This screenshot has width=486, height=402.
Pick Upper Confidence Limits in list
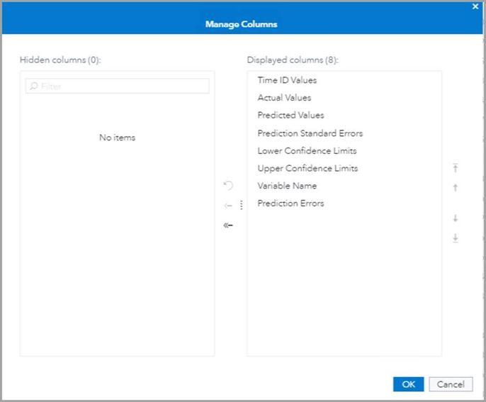coord(307,168)
